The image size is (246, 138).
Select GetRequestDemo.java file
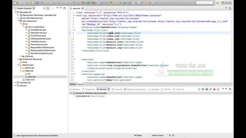tap(41, 39)
